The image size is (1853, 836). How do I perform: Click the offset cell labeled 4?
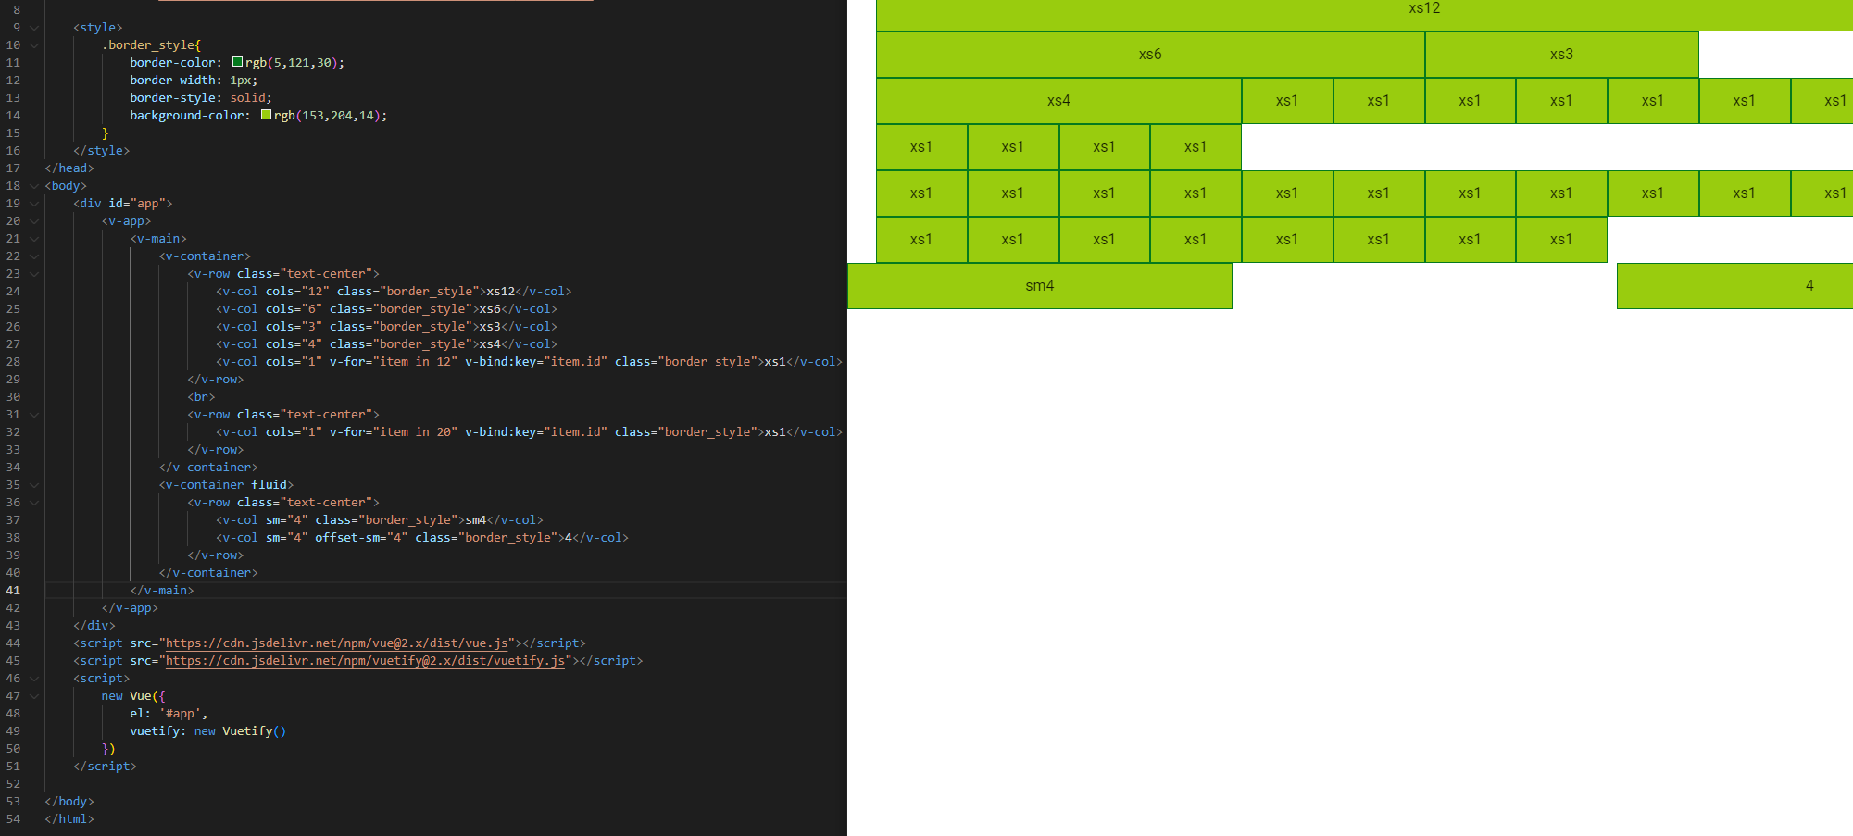[x=1734, y=286]
